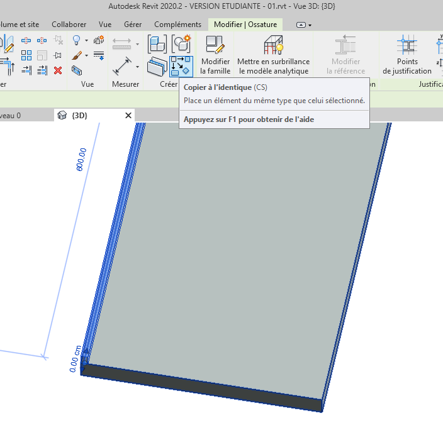Click the Créer panel label
Image resolution: width=443 pixels, height=437 pixels.
click(169, 84)
